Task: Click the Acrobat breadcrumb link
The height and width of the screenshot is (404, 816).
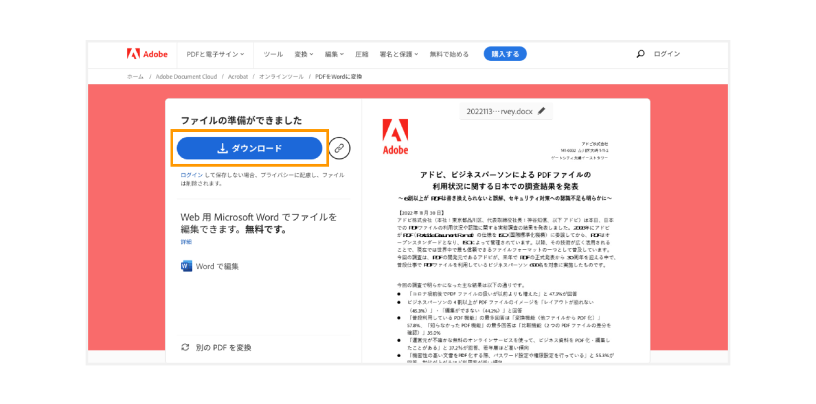Action: tap(238, 77)
